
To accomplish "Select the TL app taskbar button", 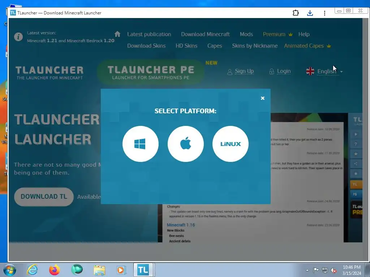I will tap(144, 270).
